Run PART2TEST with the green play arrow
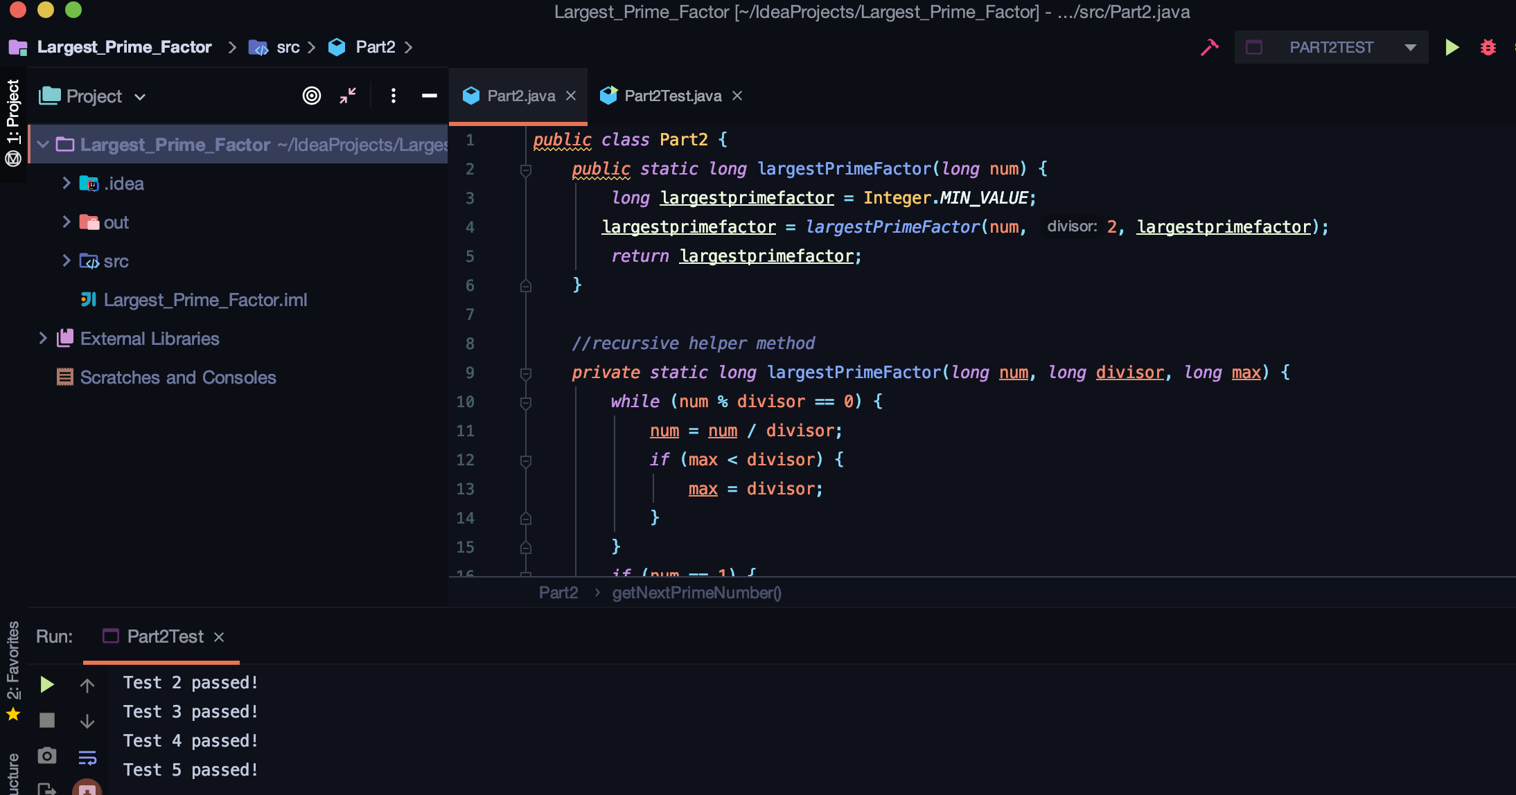The width and height of the screenshot is (1516, 795). [1452, 46]
